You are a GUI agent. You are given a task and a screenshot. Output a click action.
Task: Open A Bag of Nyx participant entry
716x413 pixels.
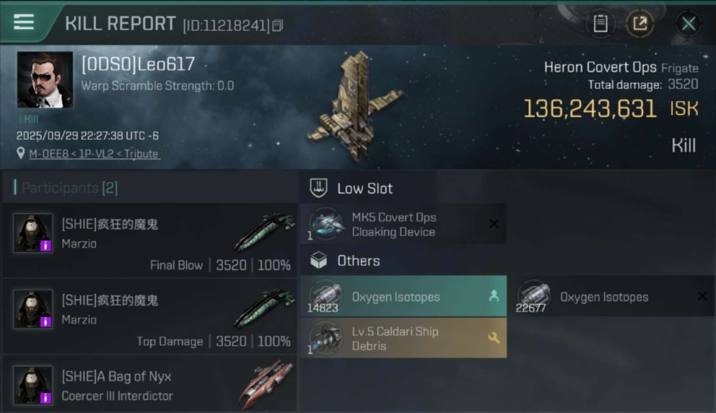149,383
